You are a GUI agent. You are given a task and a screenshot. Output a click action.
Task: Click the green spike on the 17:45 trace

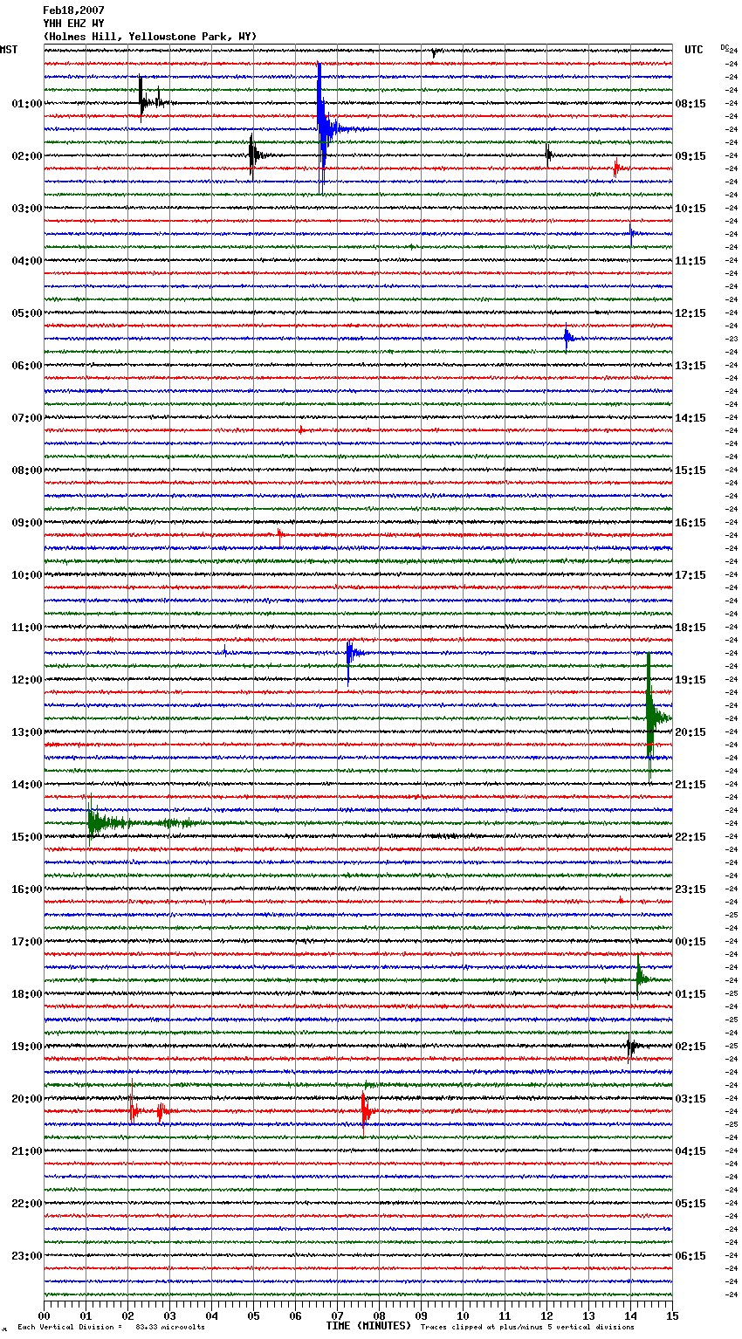[x=640, y=978]
